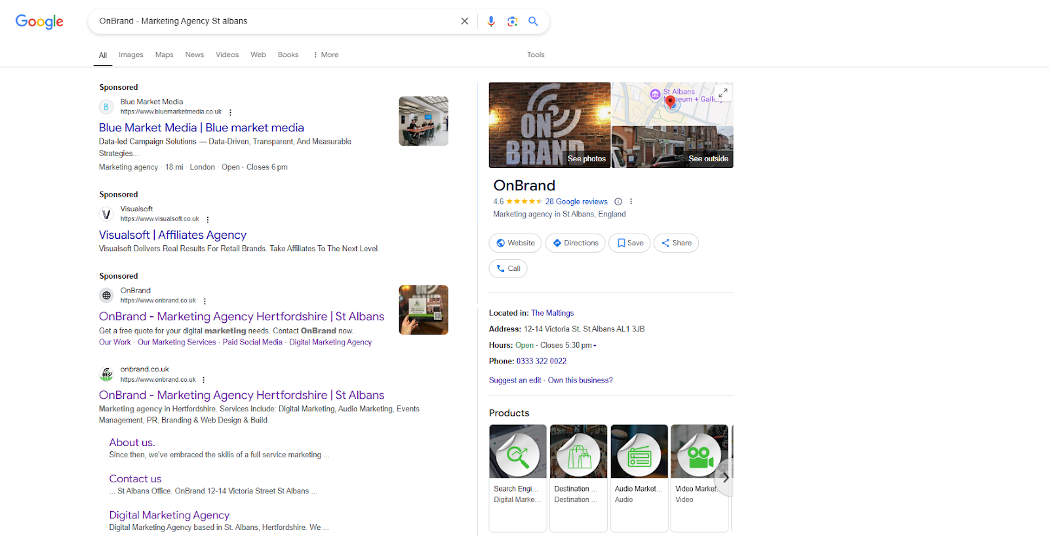Click the Blue Market Media favicon
1049x536 pixels.
[106, 106]
